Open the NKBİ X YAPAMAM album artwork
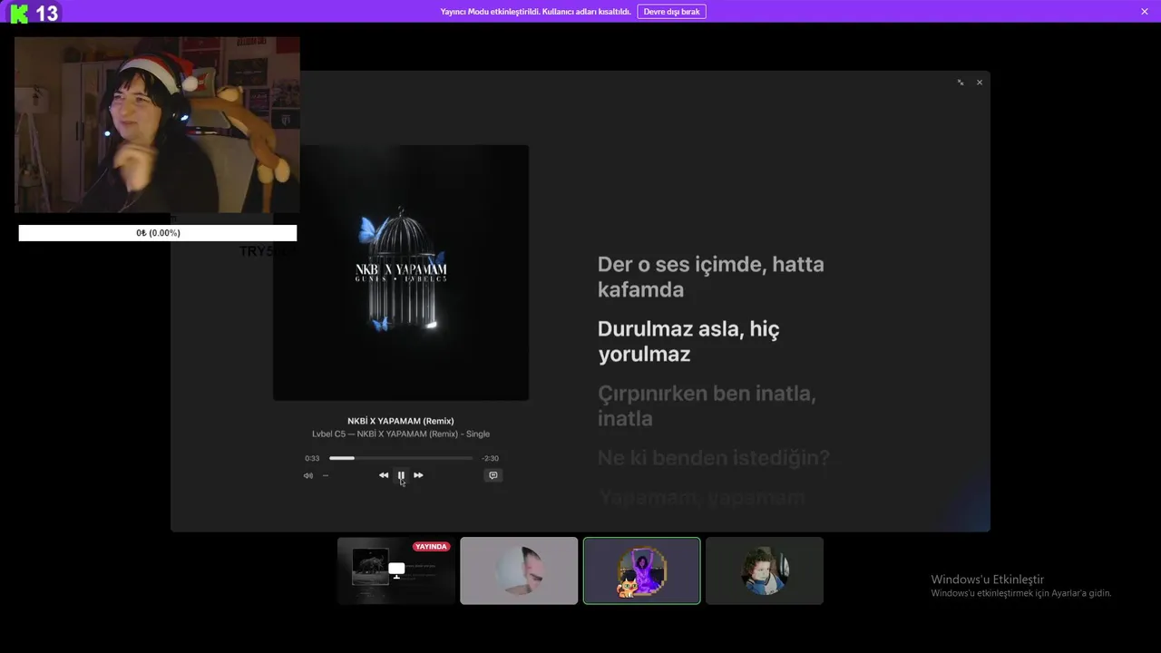The height and width of the screenshot is (653, 1161). point(401,272)
